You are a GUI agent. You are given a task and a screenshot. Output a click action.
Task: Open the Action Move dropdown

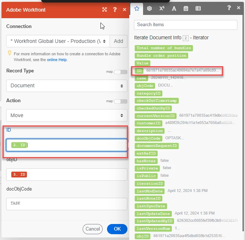67,115
